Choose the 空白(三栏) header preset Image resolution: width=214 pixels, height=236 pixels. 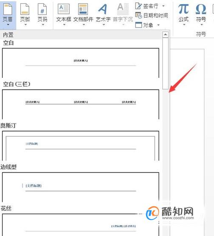81,104
